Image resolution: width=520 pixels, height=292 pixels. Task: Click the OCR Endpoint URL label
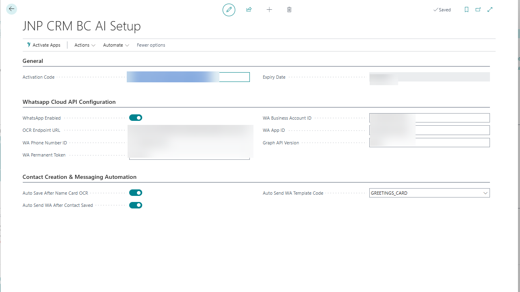[x=41, y=130]
